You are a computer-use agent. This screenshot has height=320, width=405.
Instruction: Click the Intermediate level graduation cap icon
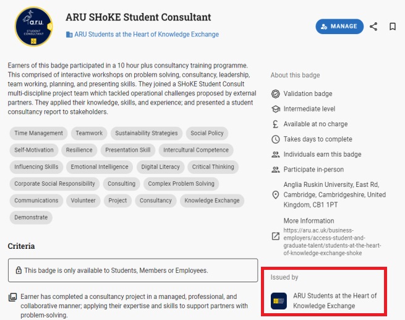pyautogui.click(x=275, y=109)
